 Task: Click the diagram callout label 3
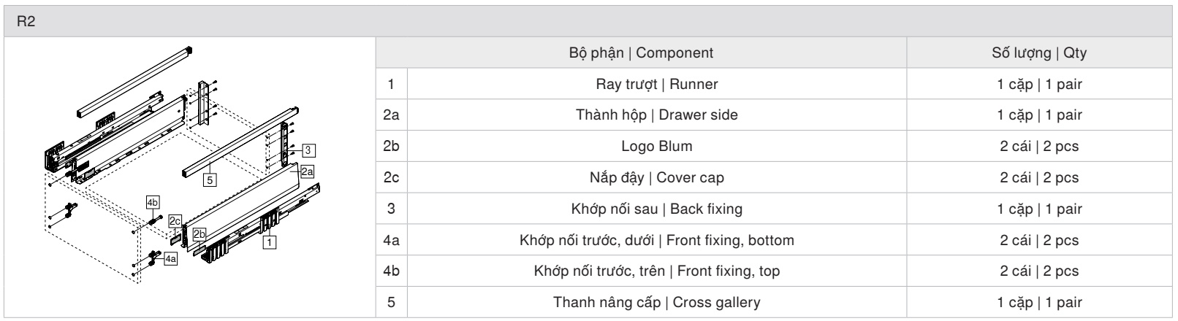tap(308, 150)
